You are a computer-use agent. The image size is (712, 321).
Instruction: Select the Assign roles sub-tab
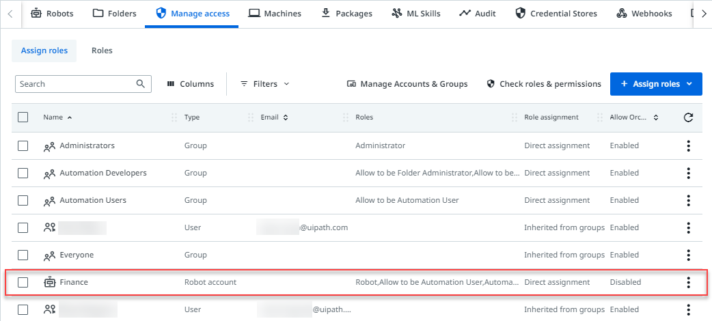44,51
